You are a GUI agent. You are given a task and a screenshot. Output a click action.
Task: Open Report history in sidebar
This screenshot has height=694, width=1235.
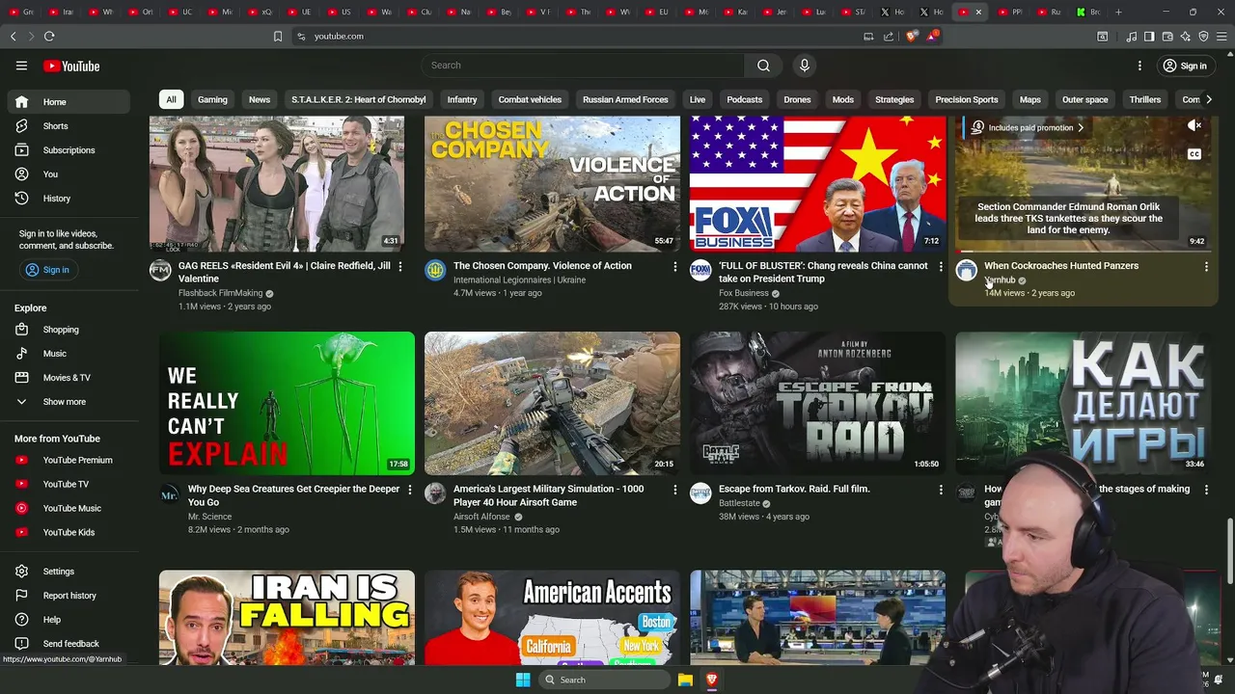pyautogui.click(x=68, y=596)
